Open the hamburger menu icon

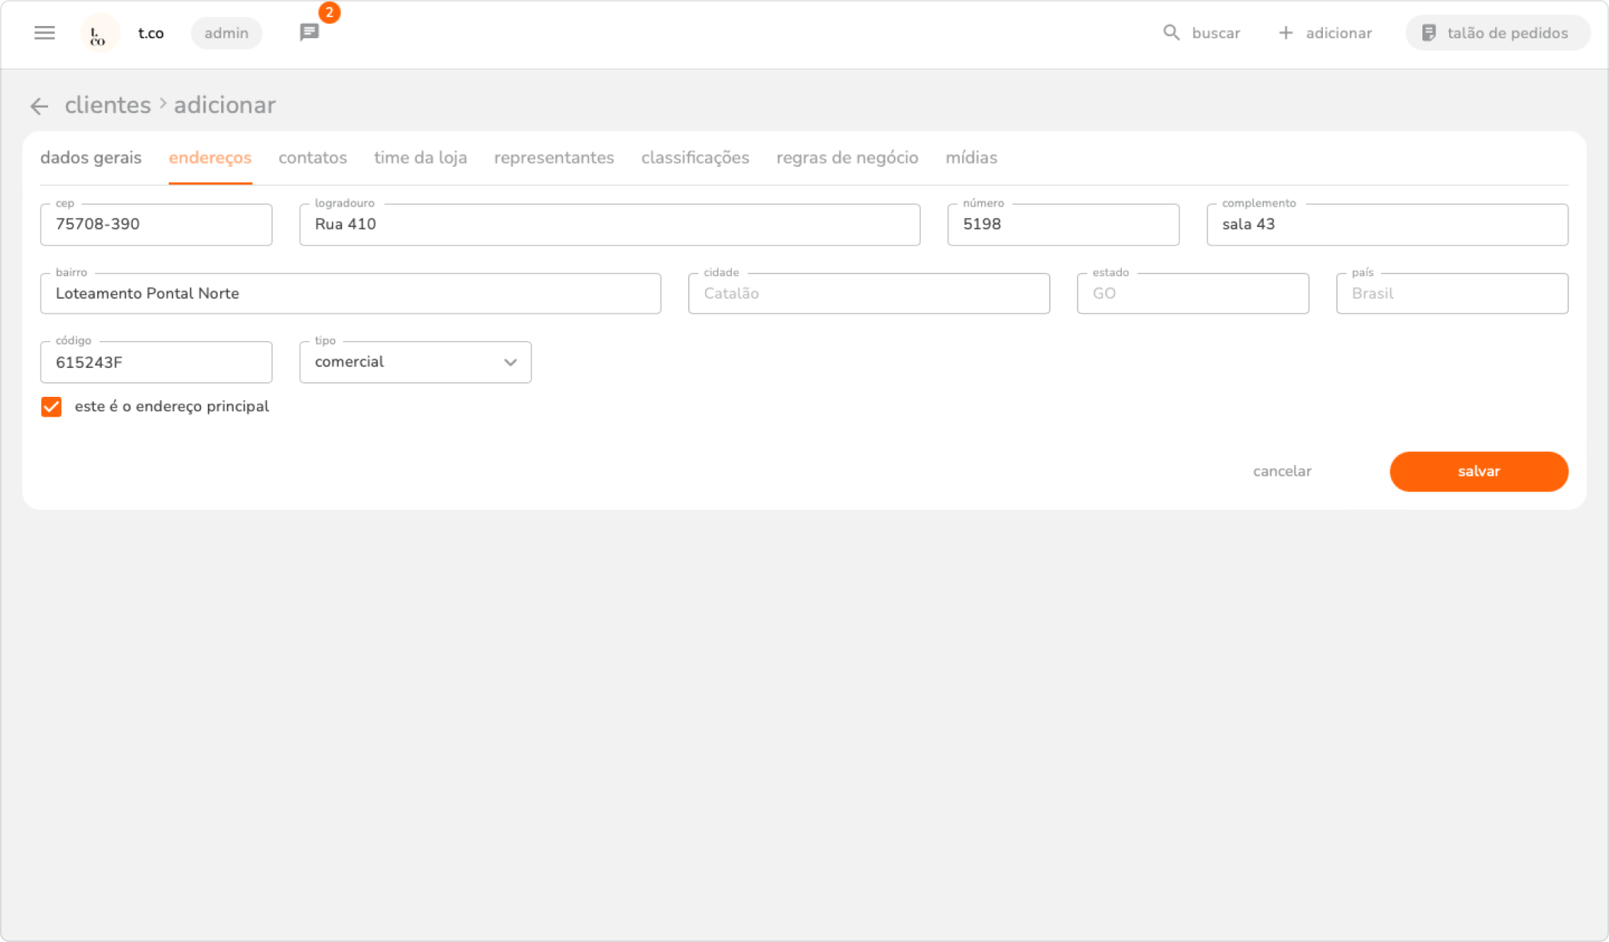point(44,33)
